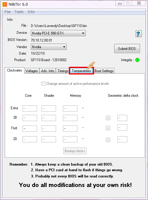148x200 pixels.
Task: Switch to the Voltages tab
Action: pyautogui.click(x=32, y=71)
